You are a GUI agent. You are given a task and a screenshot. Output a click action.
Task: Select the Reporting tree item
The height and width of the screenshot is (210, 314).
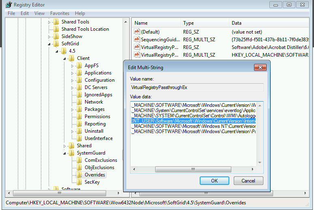[x=95, y=124]
